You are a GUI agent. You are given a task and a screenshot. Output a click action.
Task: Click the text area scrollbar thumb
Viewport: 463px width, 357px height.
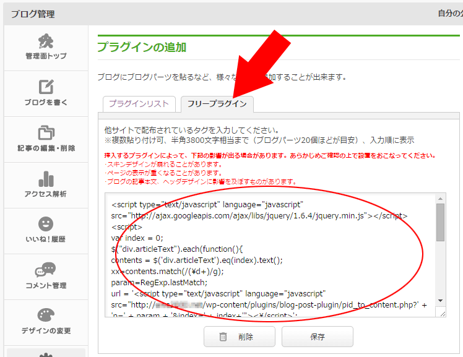440,222
